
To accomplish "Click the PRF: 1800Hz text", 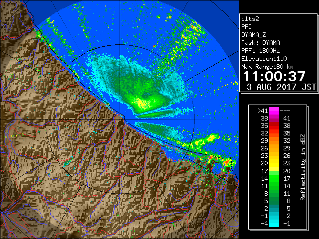I will [x=261, y=51].
